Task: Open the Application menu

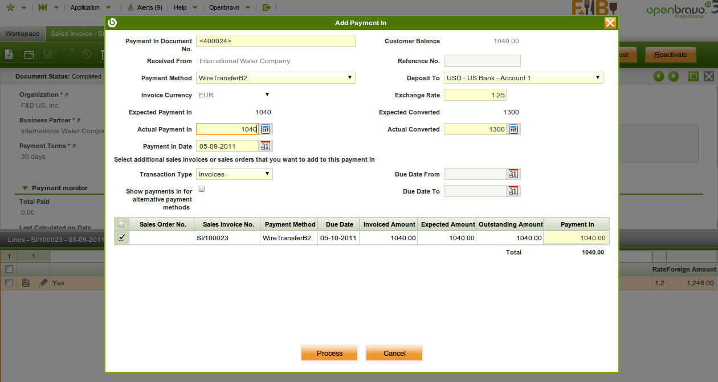Action: tap(85, 7)
